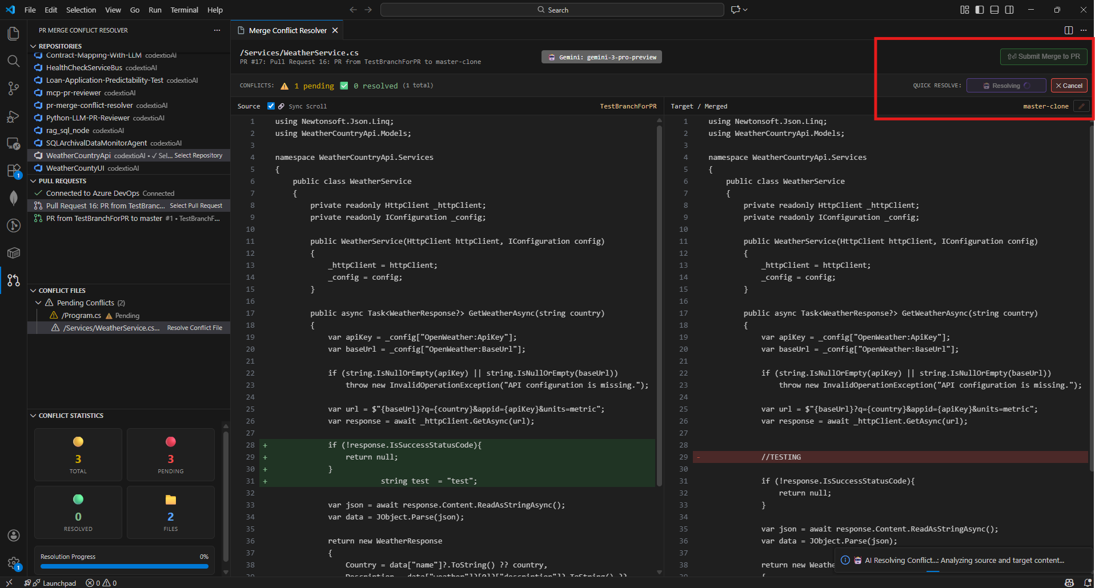Screen dimensions: 1095x588
Task: Toggle the Sync Scroll checkbox
Action: click(271, 106)
